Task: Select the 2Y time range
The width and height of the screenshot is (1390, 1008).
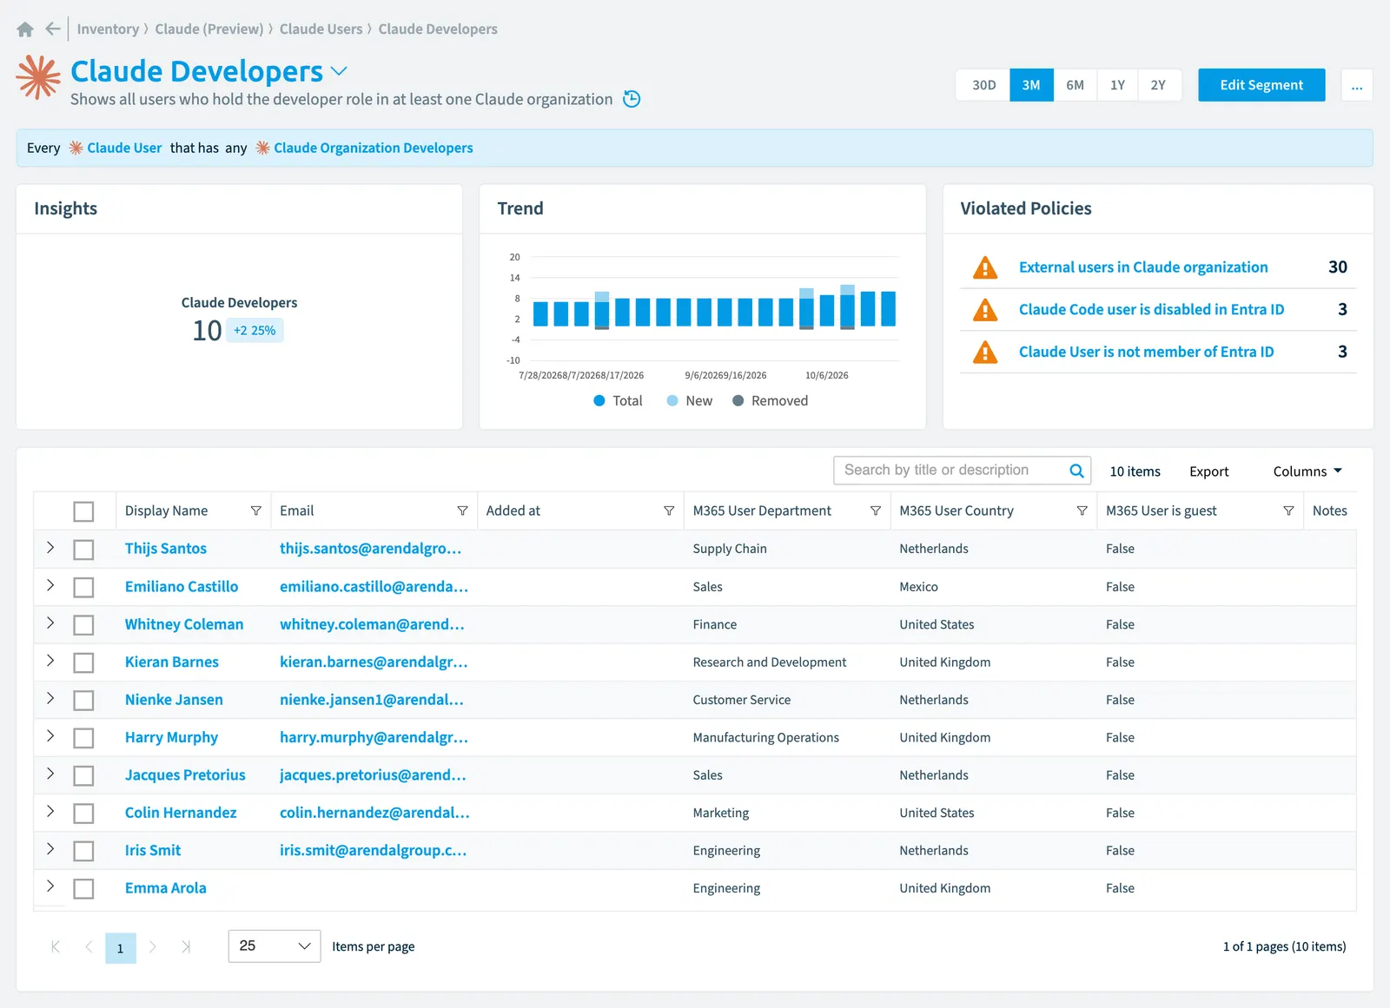Action: click(x=1158, y=85)
